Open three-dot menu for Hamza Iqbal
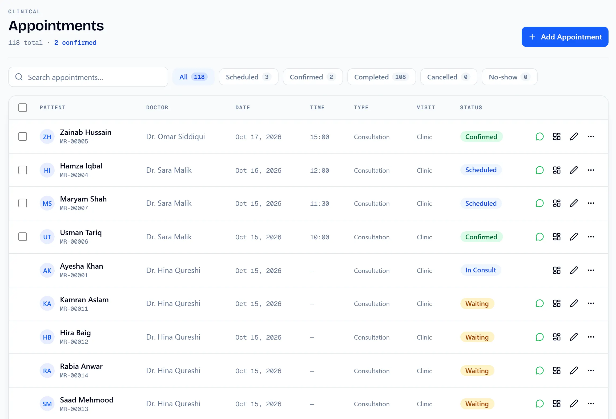 pos(591,170)
